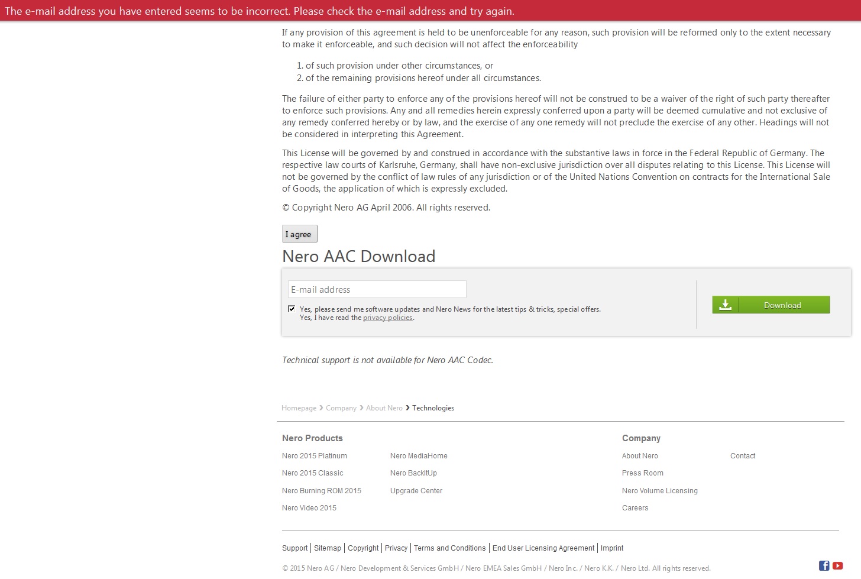This screenshot has height=579, width=861.
Task: Go to Homepage breadcrumb
Action: coord(299,408)
